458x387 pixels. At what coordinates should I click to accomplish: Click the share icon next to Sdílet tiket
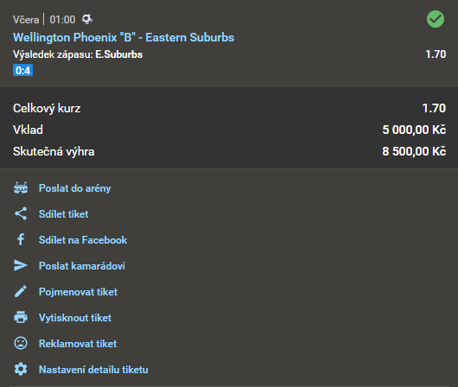coord(21,213)
